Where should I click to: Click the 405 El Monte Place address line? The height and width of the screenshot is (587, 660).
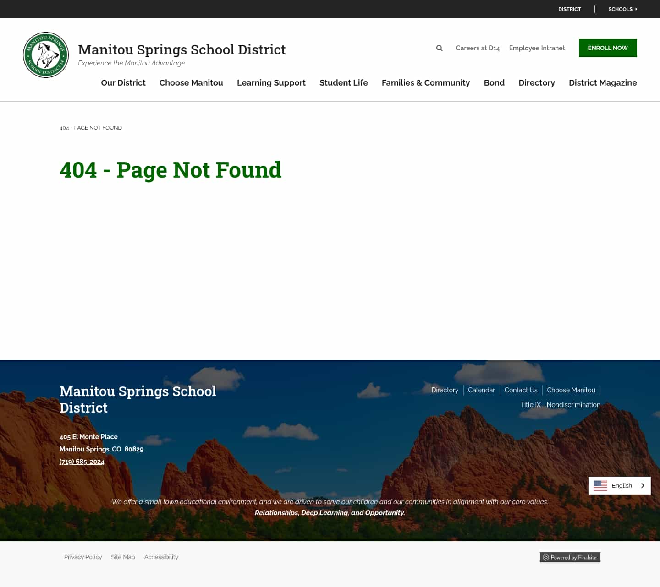[88, 437]
